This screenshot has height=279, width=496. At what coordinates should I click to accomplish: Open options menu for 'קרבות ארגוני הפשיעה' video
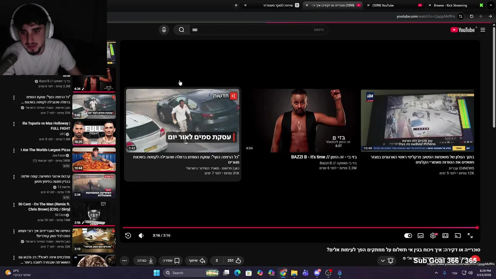point(14,177)
